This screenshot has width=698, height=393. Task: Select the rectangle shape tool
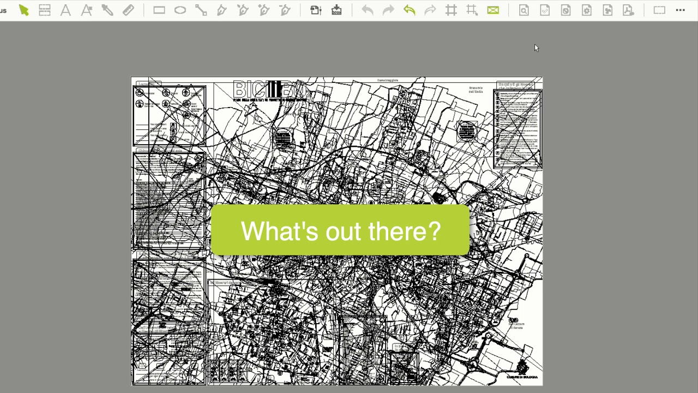coord(159,10)
